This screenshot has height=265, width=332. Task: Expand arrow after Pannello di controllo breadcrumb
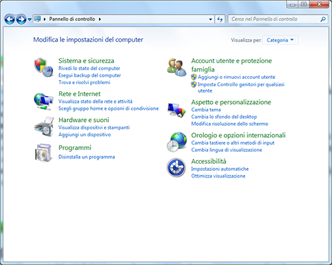(x=100, y=19)
